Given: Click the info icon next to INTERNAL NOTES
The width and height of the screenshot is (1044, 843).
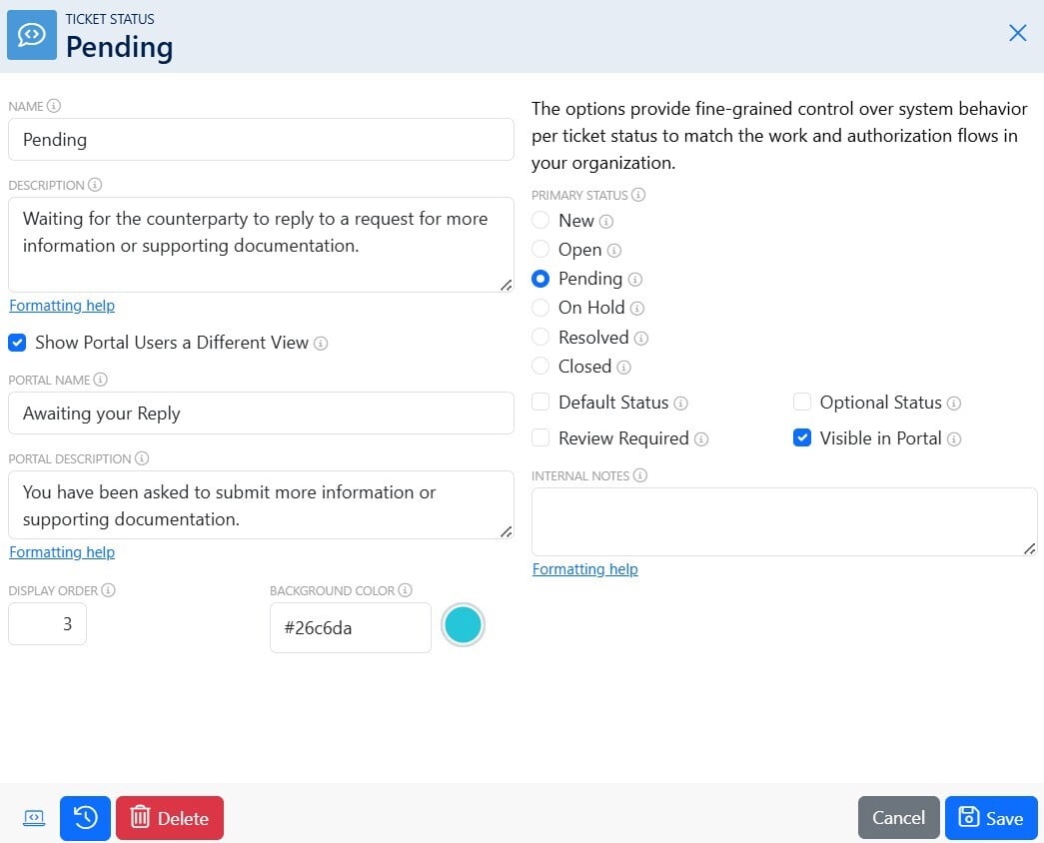Looking at the screenshot, I should click(x=639, y=475).
